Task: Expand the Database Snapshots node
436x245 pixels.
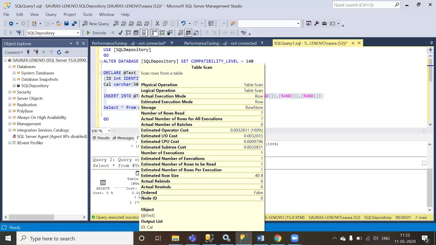Action: 14,79
